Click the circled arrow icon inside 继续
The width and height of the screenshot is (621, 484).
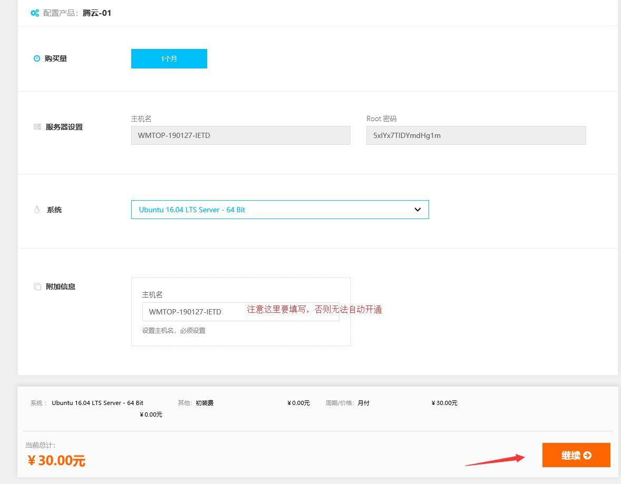[587, 456]
